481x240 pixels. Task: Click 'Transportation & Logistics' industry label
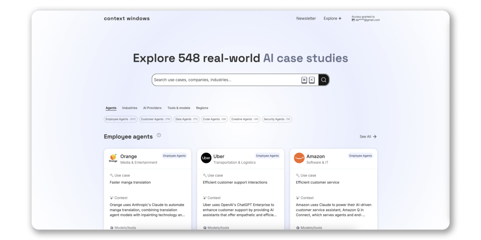pos(235,162)
